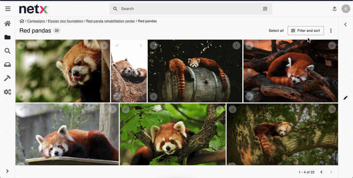Screen dimensions: 353x178
Task: Open the hammer Tools sidebar icon
Action: pos(8,78)
